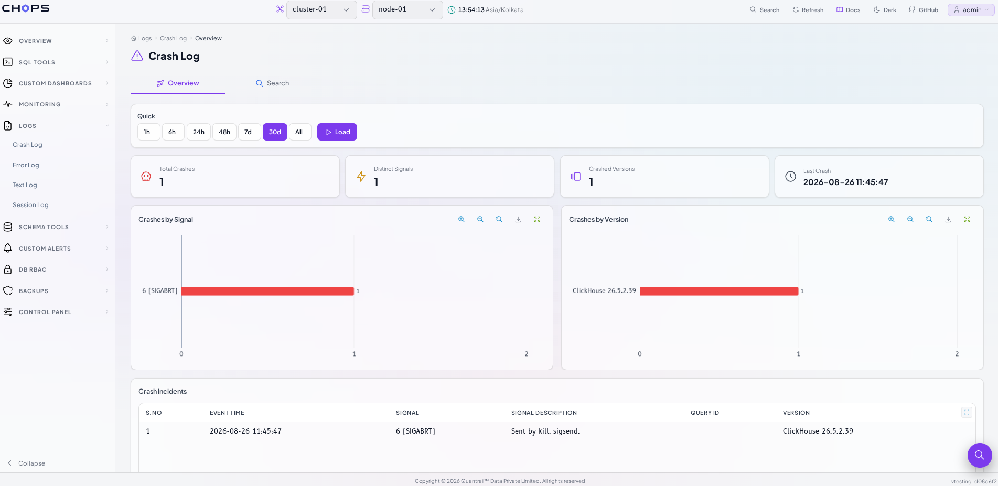This screenshot has height=486, width=998.
Task: Open the admin user menu
Action: pos(971,10)
